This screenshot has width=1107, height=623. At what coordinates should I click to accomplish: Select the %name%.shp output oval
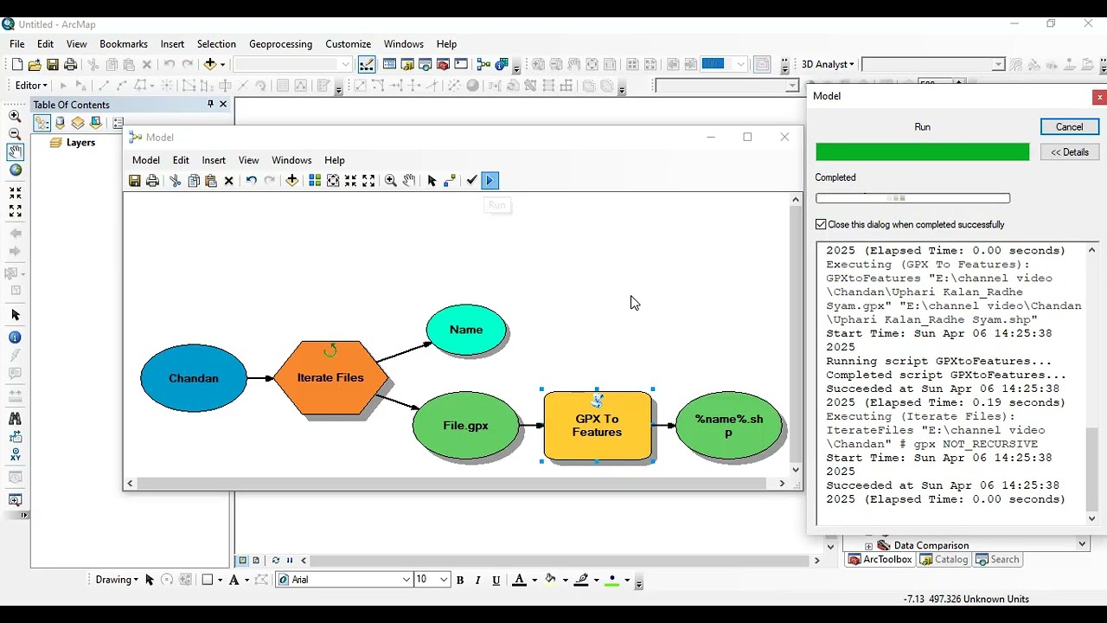pos(729,425)
